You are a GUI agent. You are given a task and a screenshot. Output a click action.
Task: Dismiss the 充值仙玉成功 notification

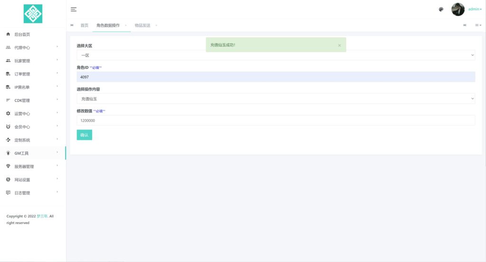[x=339, y=45]
